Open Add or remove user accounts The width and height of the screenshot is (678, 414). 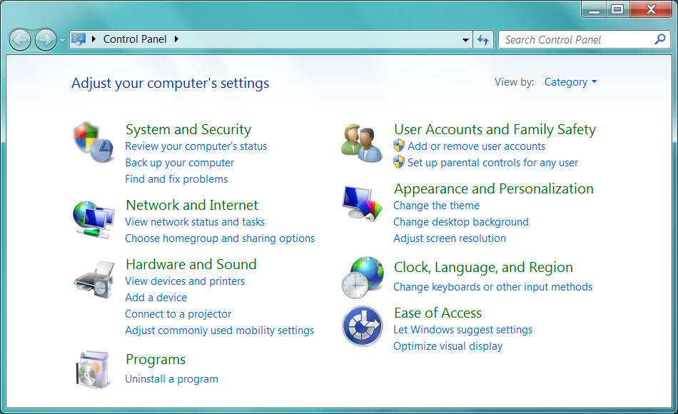tap(476, 146)
